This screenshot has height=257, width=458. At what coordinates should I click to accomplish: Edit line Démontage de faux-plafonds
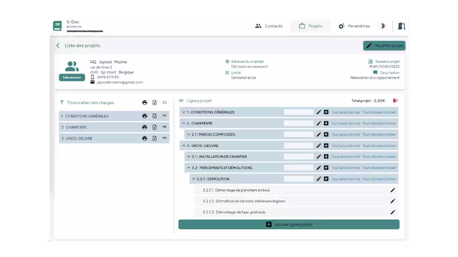393,212
